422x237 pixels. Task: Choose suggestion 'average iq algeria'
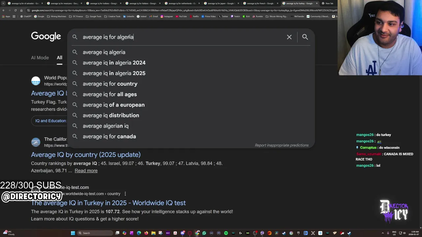[191, 52]
